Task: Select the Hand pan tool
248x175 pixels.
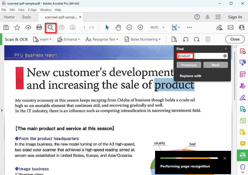Action: click(x=118, y=27)
